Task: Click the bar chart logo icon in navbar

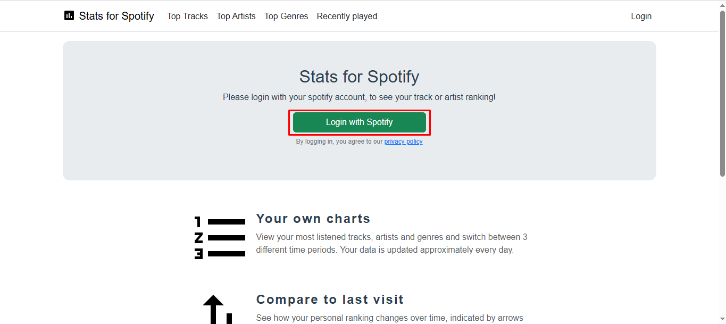Action: point(69,15)
